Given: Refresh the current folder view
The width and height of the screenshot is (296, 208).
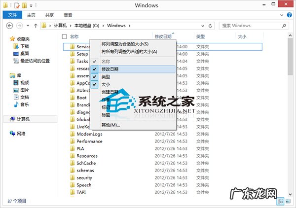Looking at the screenshot, I should (x=210, y=26).
